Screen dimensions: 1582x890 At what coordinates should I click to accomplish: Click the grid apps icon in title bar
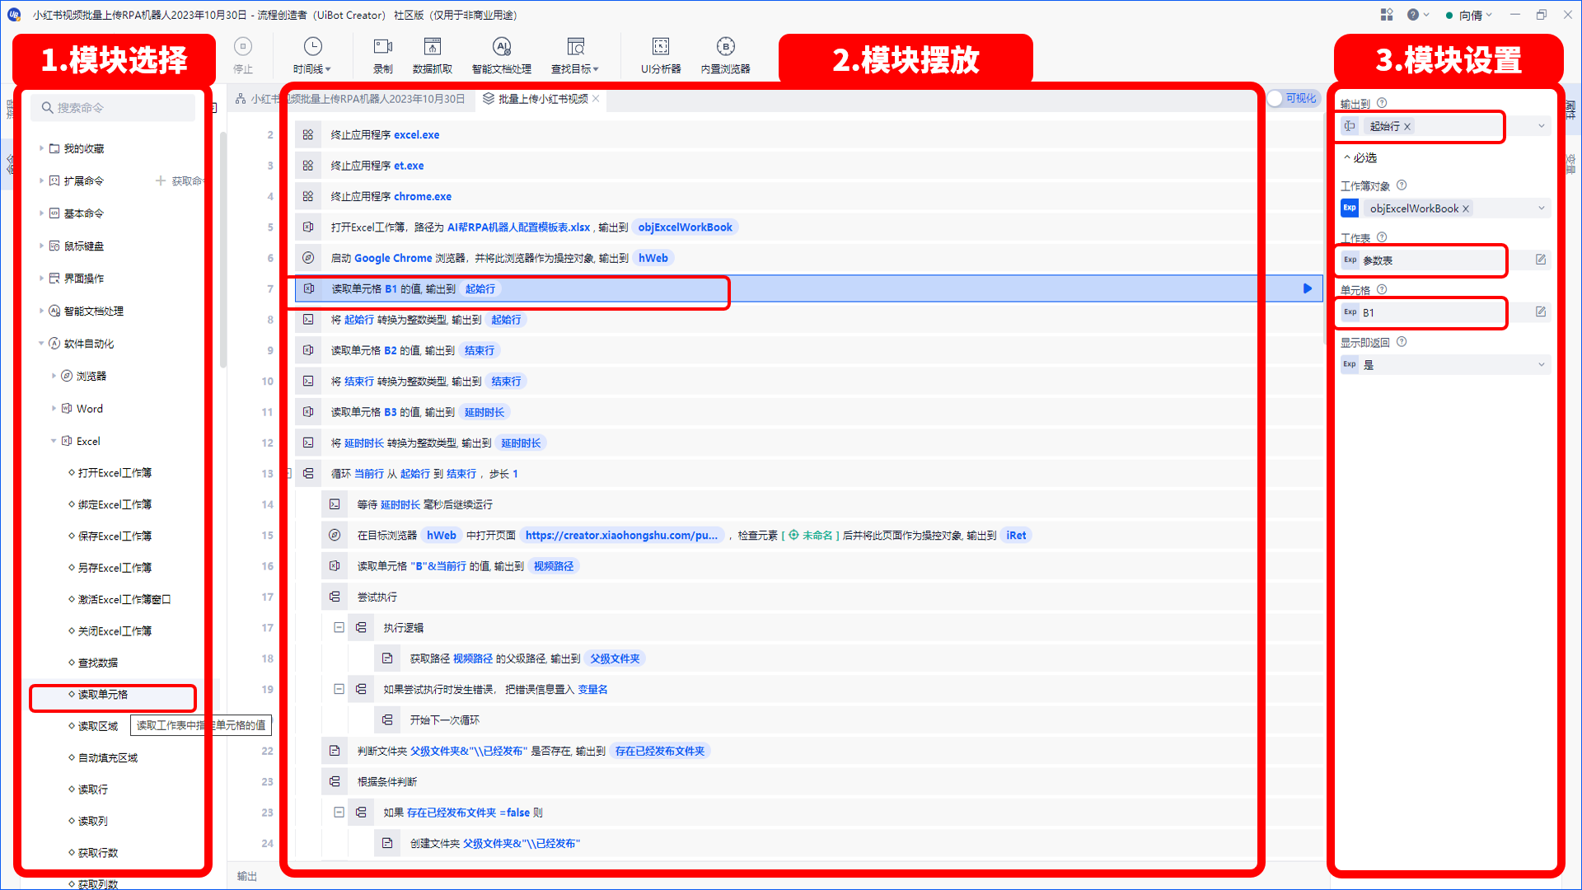[1387, 15]
